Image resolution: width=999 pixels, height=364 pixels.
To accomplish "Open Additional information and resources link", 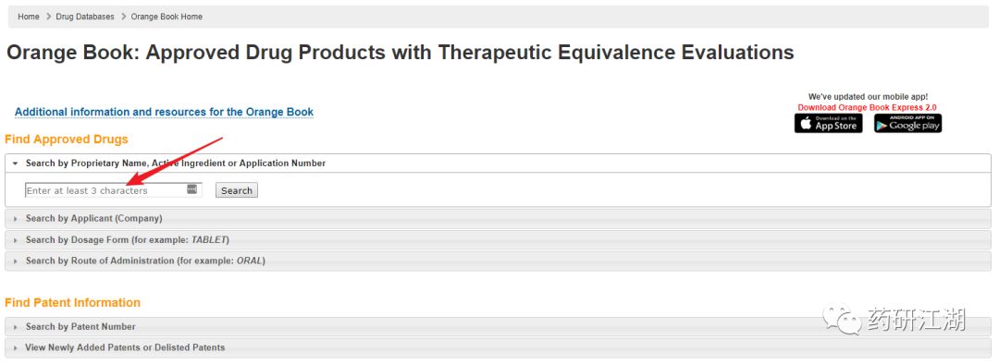I will [x=165, y=112].
